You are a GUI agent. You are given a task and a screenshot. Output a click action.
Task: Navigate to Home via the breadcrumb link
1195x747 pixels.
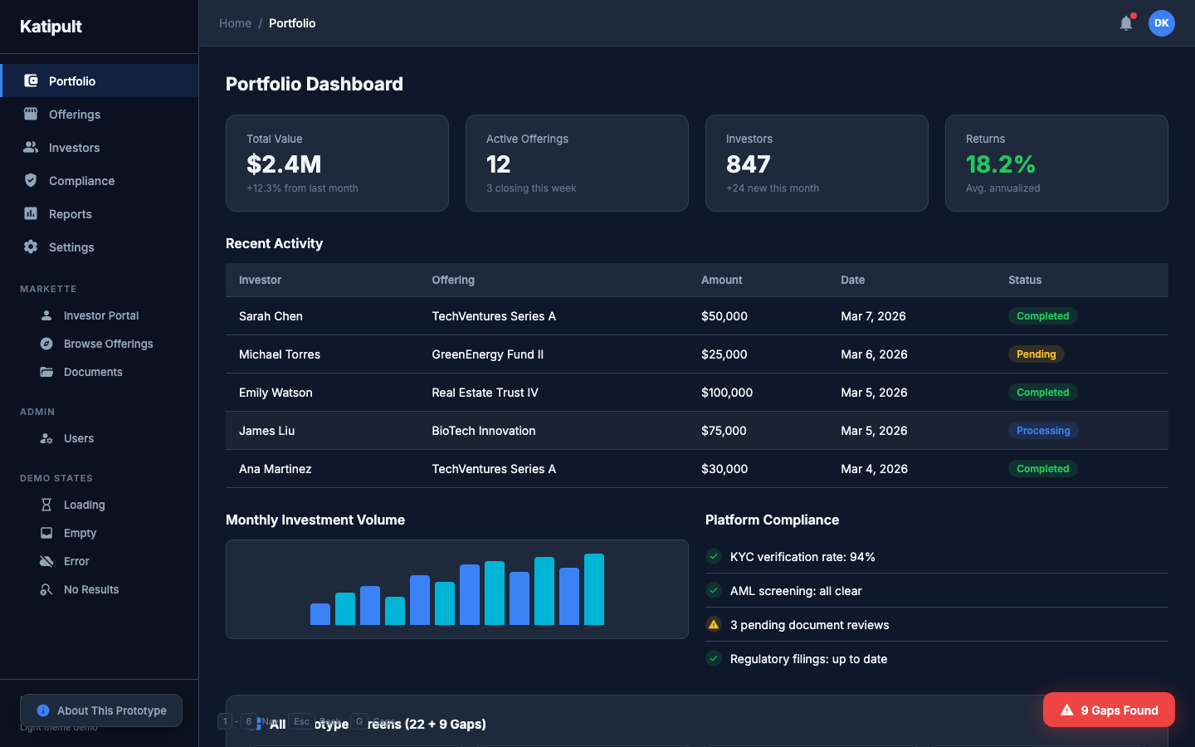(235, 23)
